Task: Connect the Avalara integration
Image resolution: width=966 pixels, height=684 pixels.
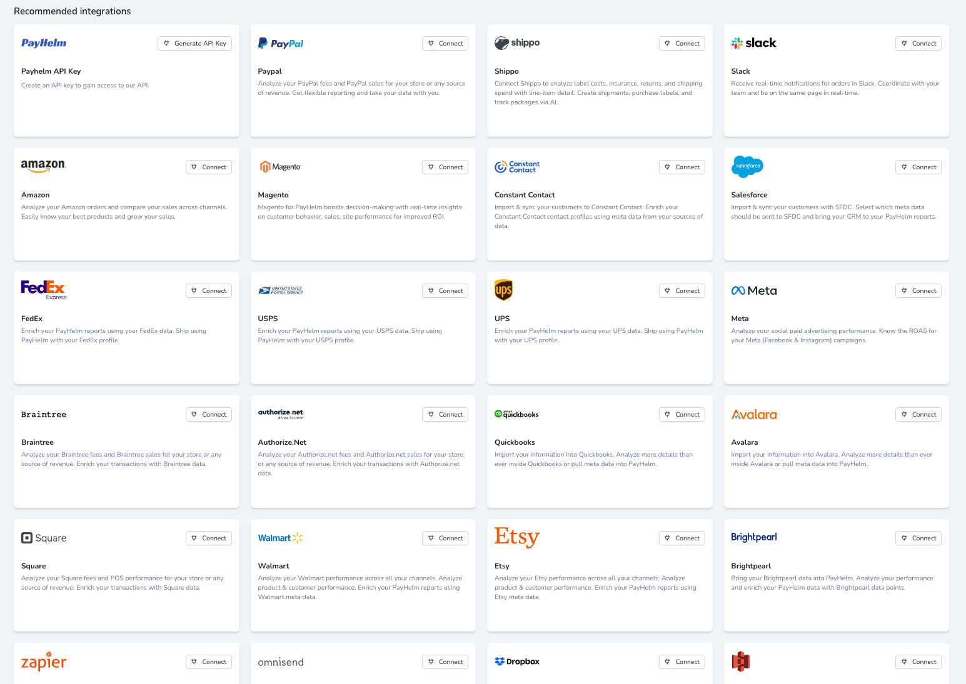Action: point(918,414)
